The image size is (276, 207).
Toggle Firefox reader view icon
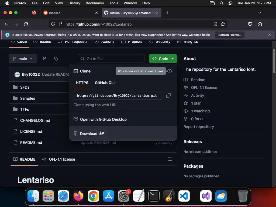(215, 24)
